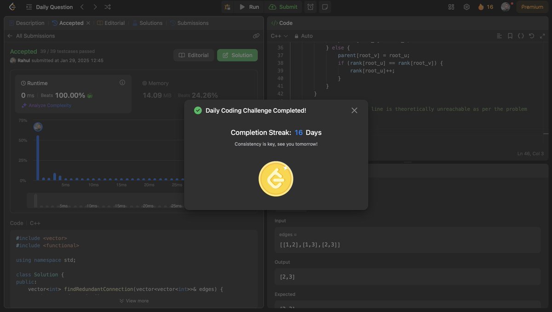Image resolution: width=552 pixels, height=312 pixels.
Task: Switch to the Editorial tab
Action: 111,23
